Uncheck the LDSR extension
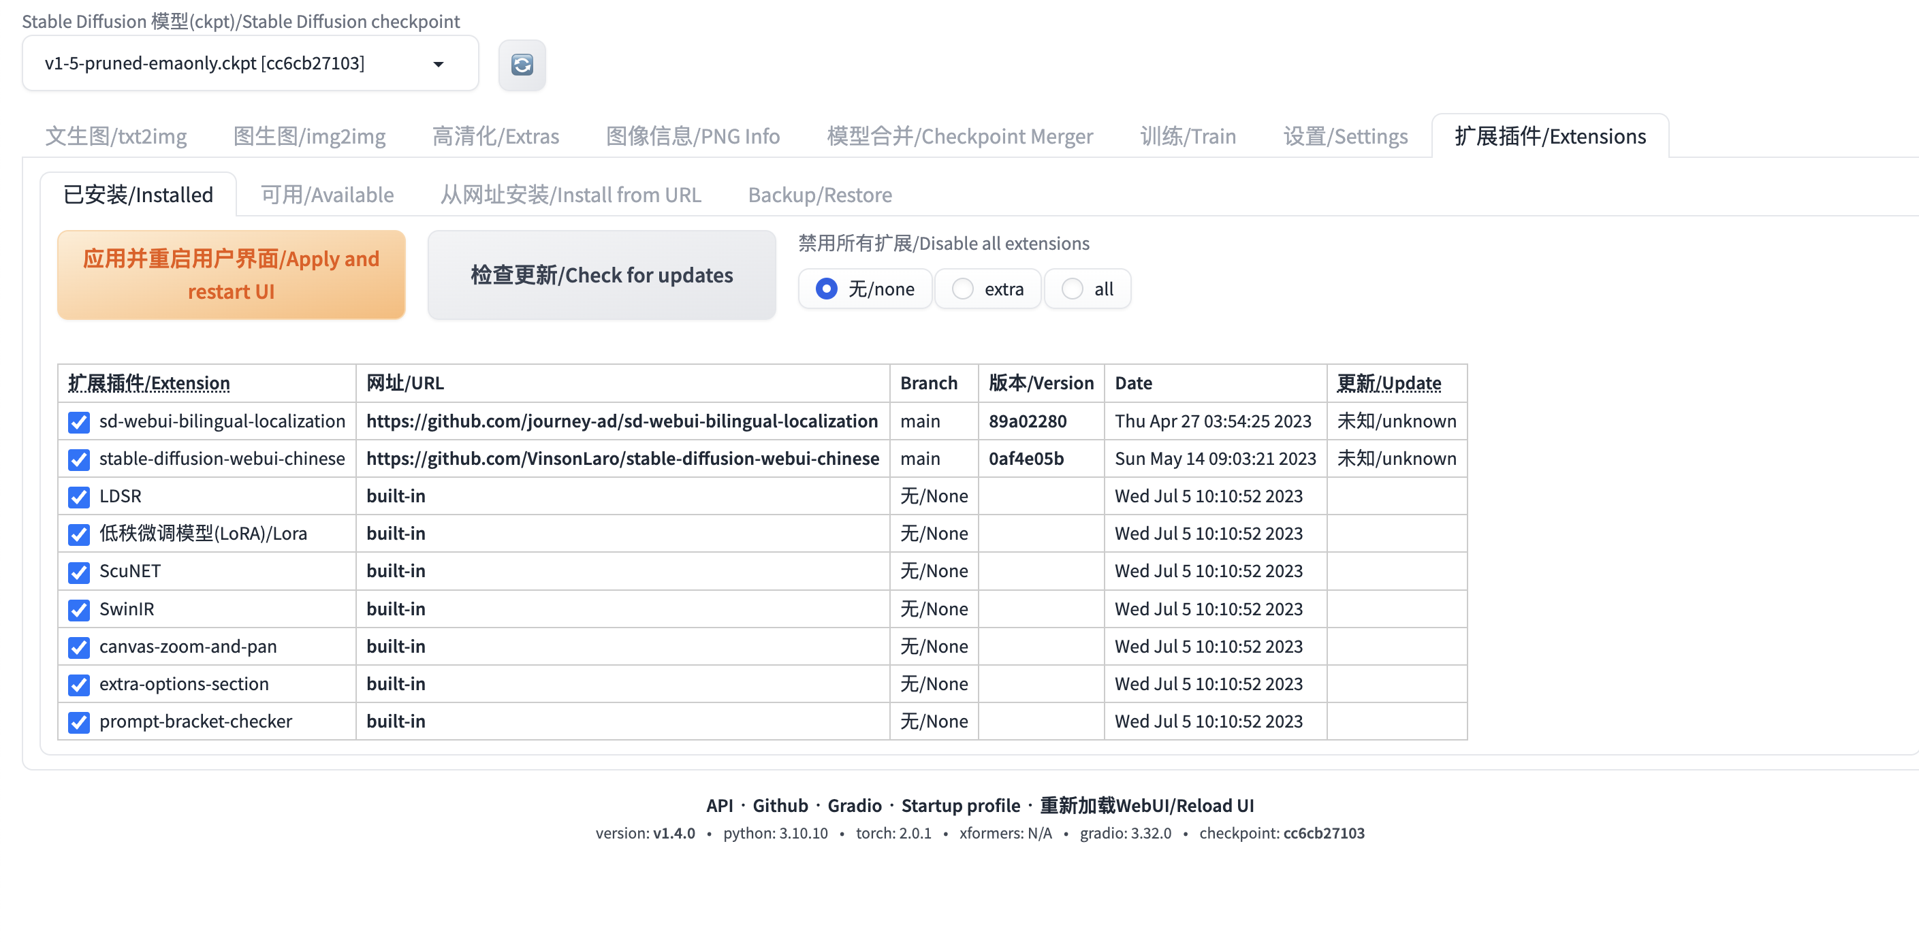 tap(78, 497)
